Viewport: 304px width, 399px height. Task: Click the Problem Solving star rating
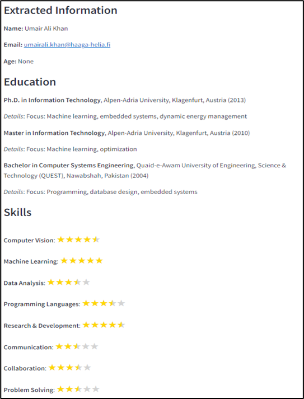(x=78, y=389)
